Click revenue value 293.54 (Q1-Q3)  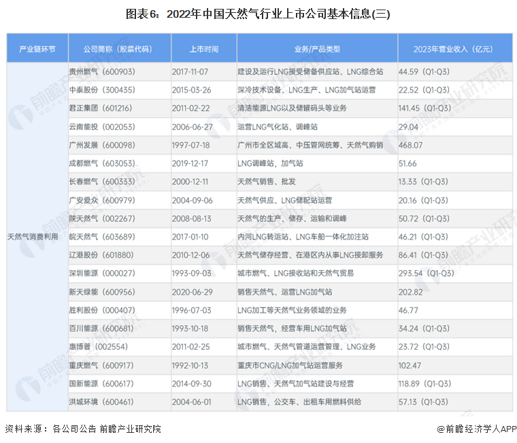click(427, 273)
